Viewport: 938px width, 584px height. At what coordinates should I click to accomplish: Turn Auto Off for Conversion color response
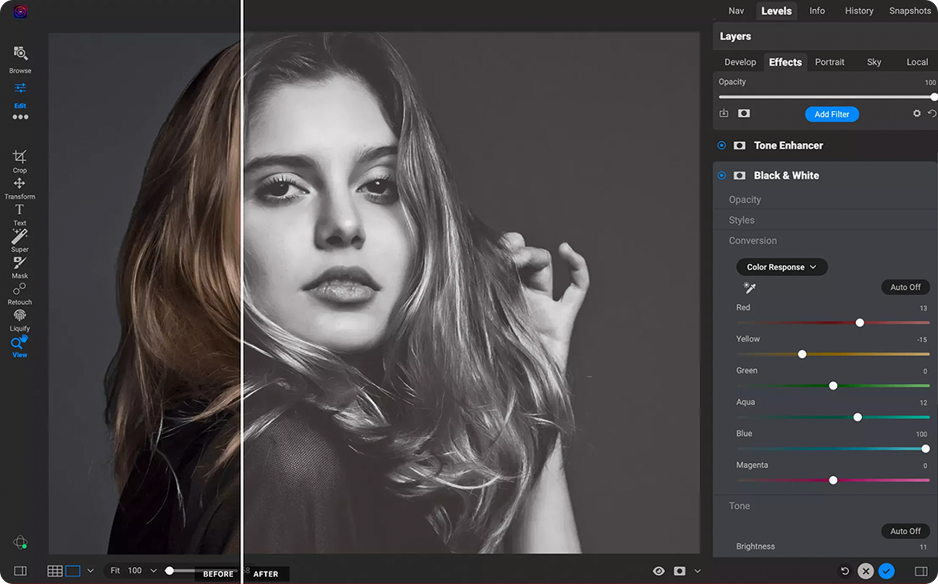[905, 287]
